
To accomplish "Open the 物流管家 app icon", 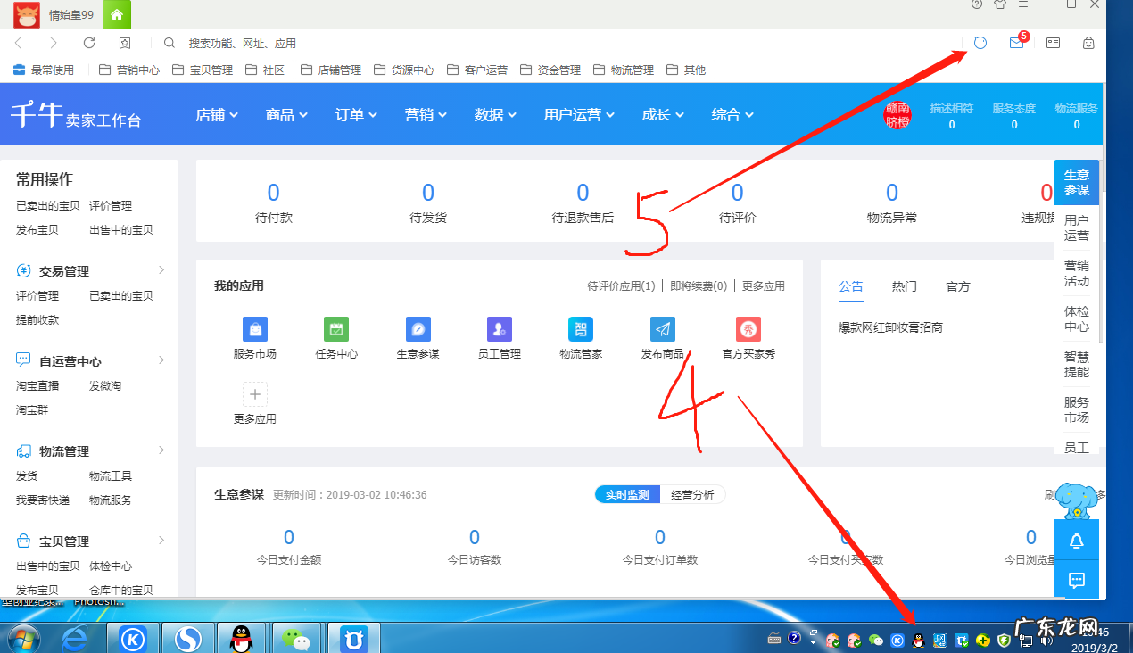I will coord(579,329).
